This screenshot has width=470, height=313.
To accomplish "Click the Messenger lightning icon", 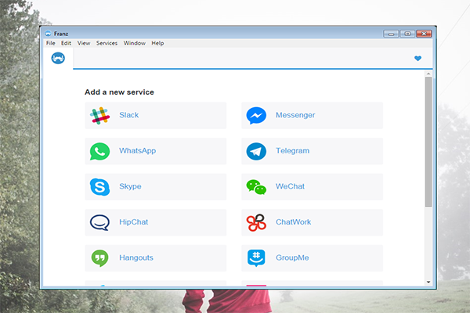I will (256, 115).
